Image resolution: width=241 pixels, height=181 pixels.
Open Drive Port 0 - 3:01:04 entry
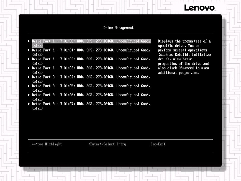point(90,77)
